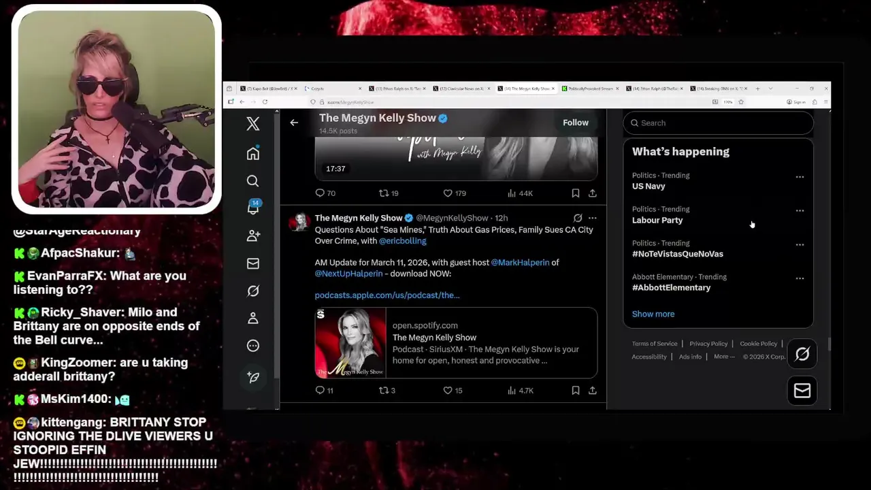The width and height of the screenshot is (871, 490).
Task: Open the Follow people sidebar icon
Action: pyautogui.click(x=253, y=235)
